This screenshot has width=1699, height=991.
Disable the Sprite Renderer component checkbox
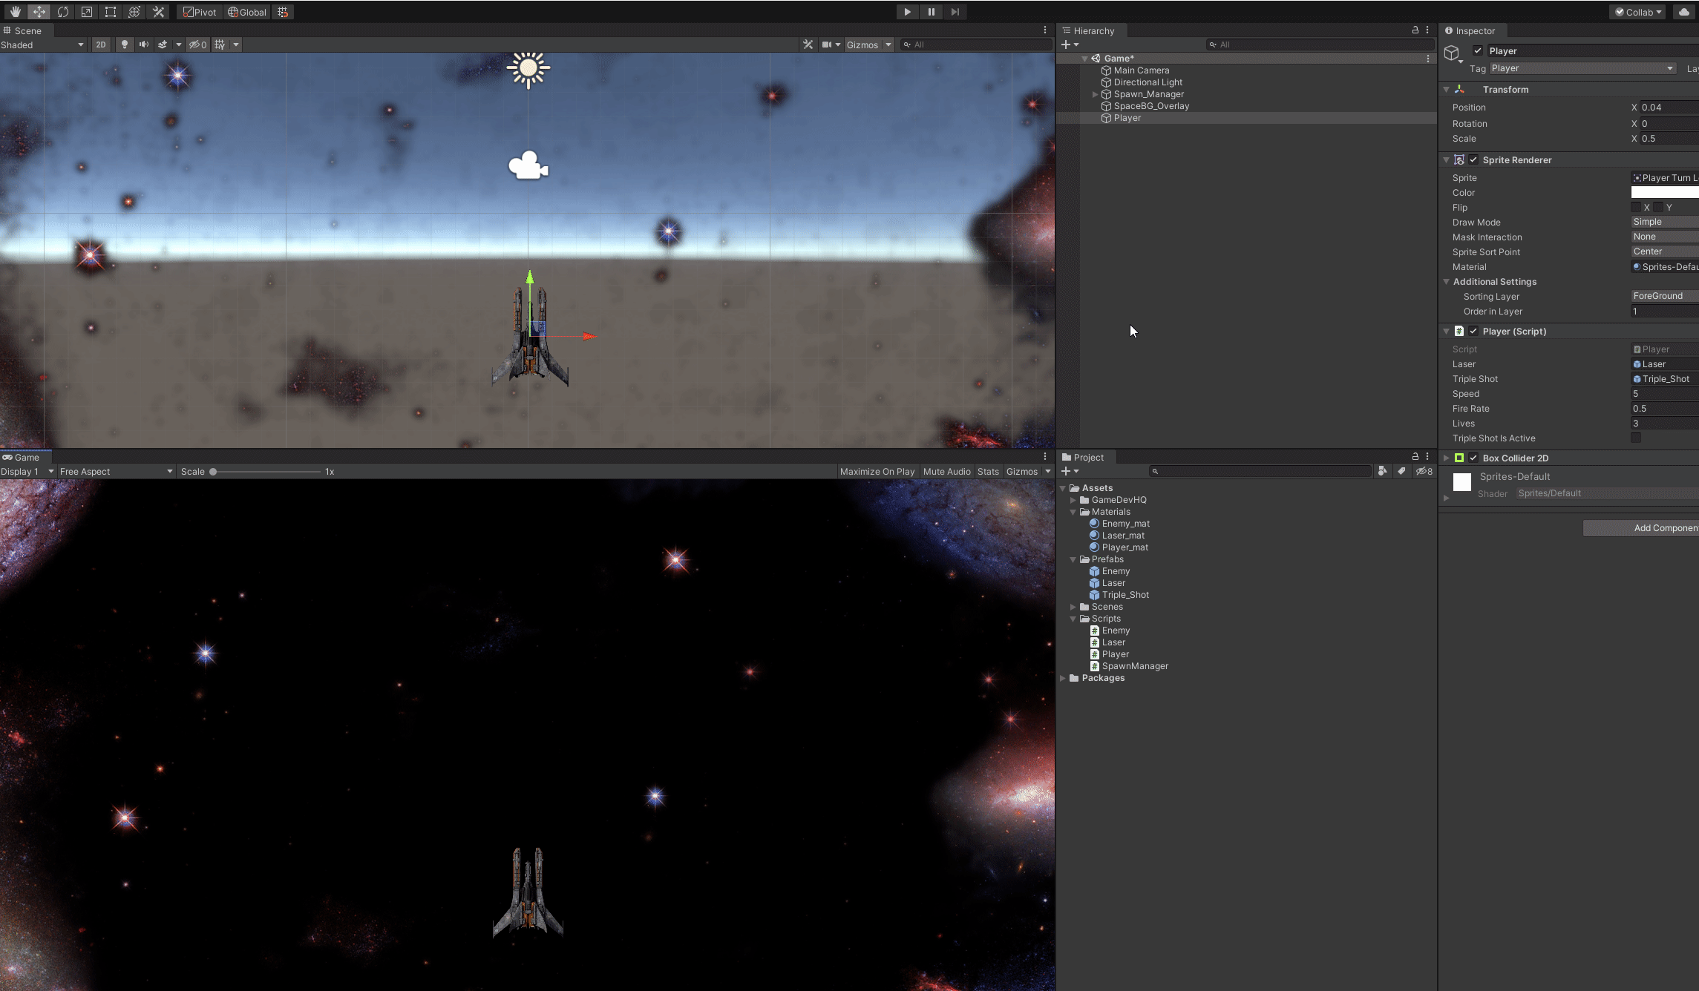coord(1473,160)
